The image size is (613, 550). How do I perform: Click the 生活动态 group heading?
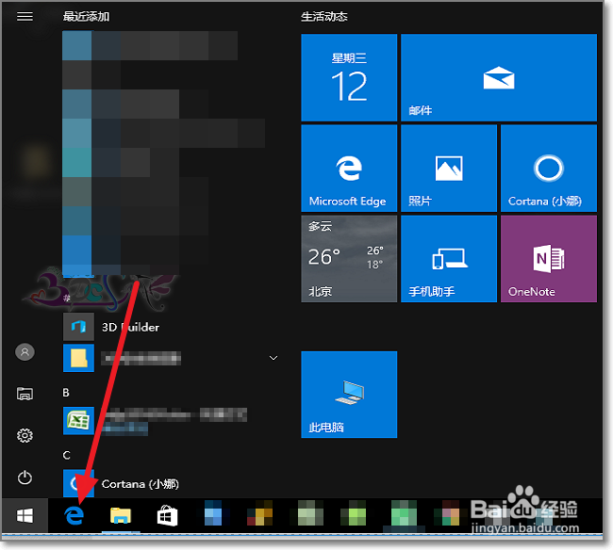point(324,16)
